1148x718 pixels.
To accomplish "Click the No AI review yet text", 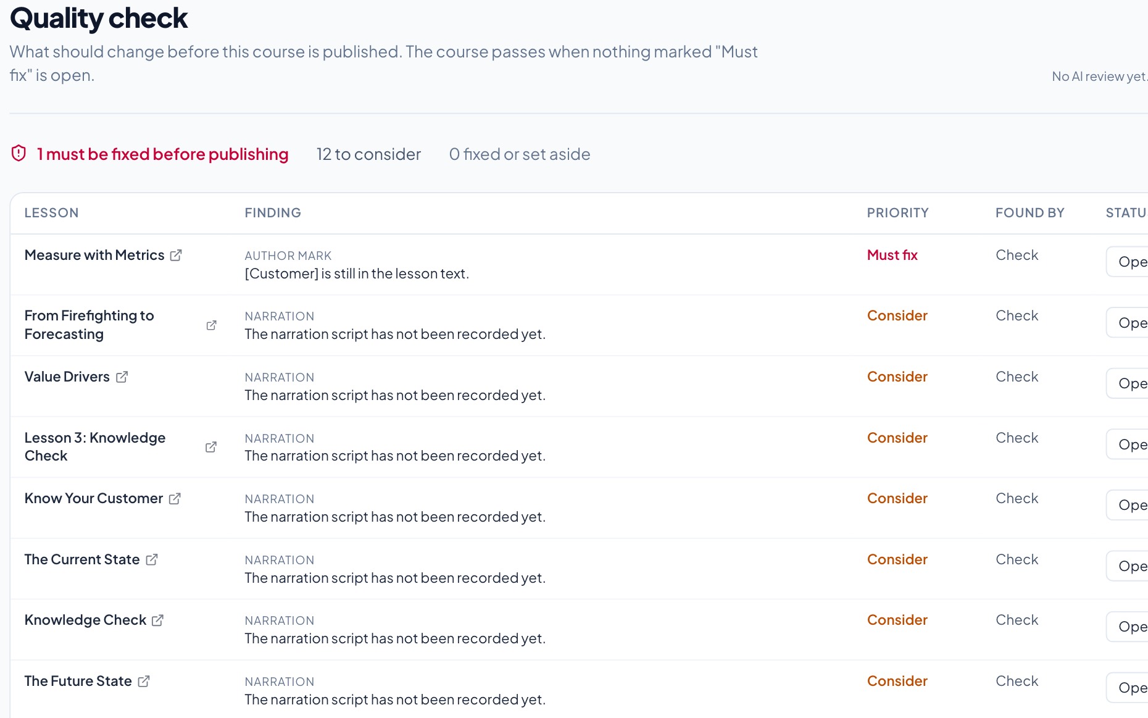I will click(x=1099, y=77).
